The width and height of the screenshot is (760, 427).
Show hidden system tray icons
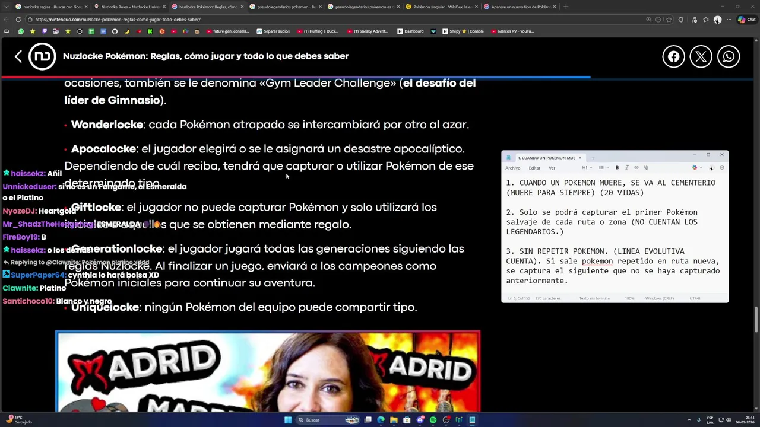pyautogui.click(x=690, y=420)
